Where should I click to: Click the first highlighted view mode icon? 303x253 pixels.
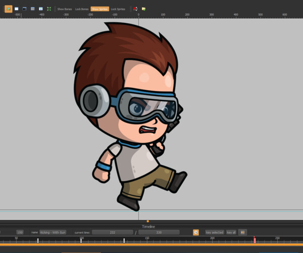pyautogui.click(x=8, y=9)
